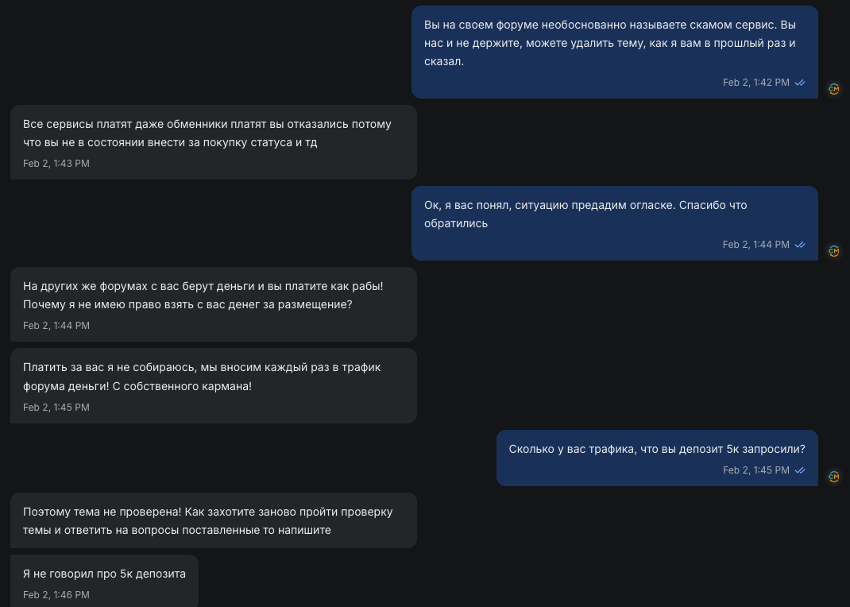Click timestamp under 'На других же форумах' message
Image resolution: width=850 pixels, height=607 pixels.
coord(56,326)
